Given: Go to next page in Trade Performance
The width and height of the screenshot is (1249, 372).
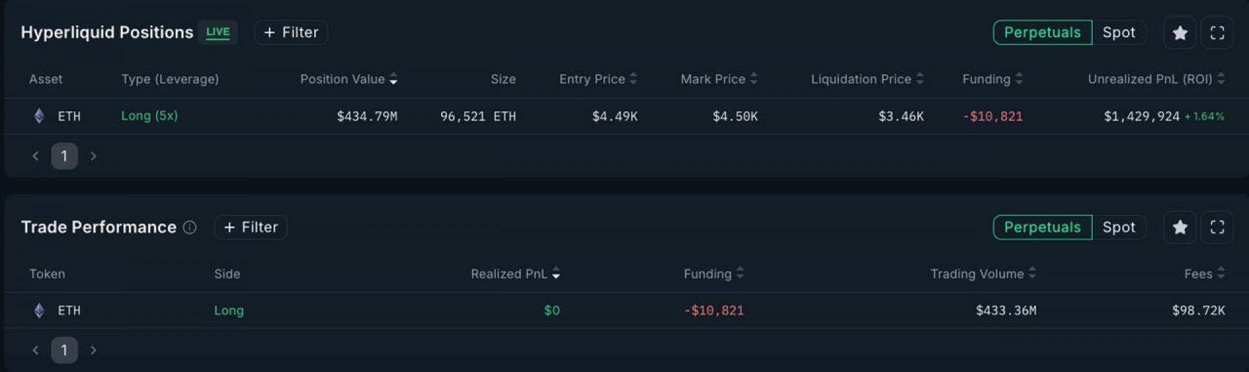Looking at the screenshot, I should 94,350.
